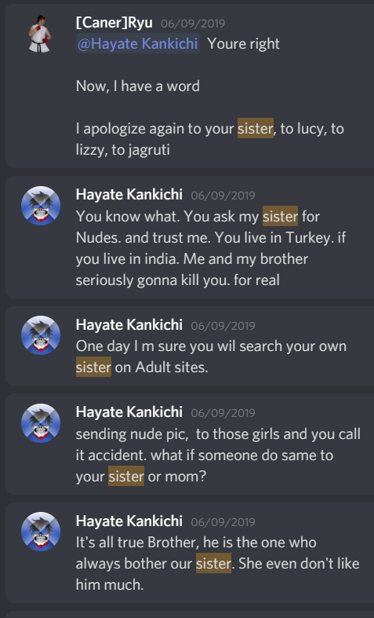Open [Caner]Ryu's avatar picture
This screenshot has height=618, width=374.
pos(40,34)
